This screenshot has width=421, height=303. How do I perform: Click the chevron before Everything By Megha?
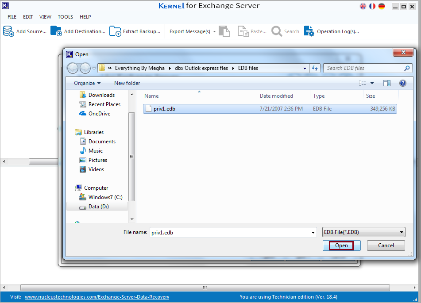click(x=110, y=68)
